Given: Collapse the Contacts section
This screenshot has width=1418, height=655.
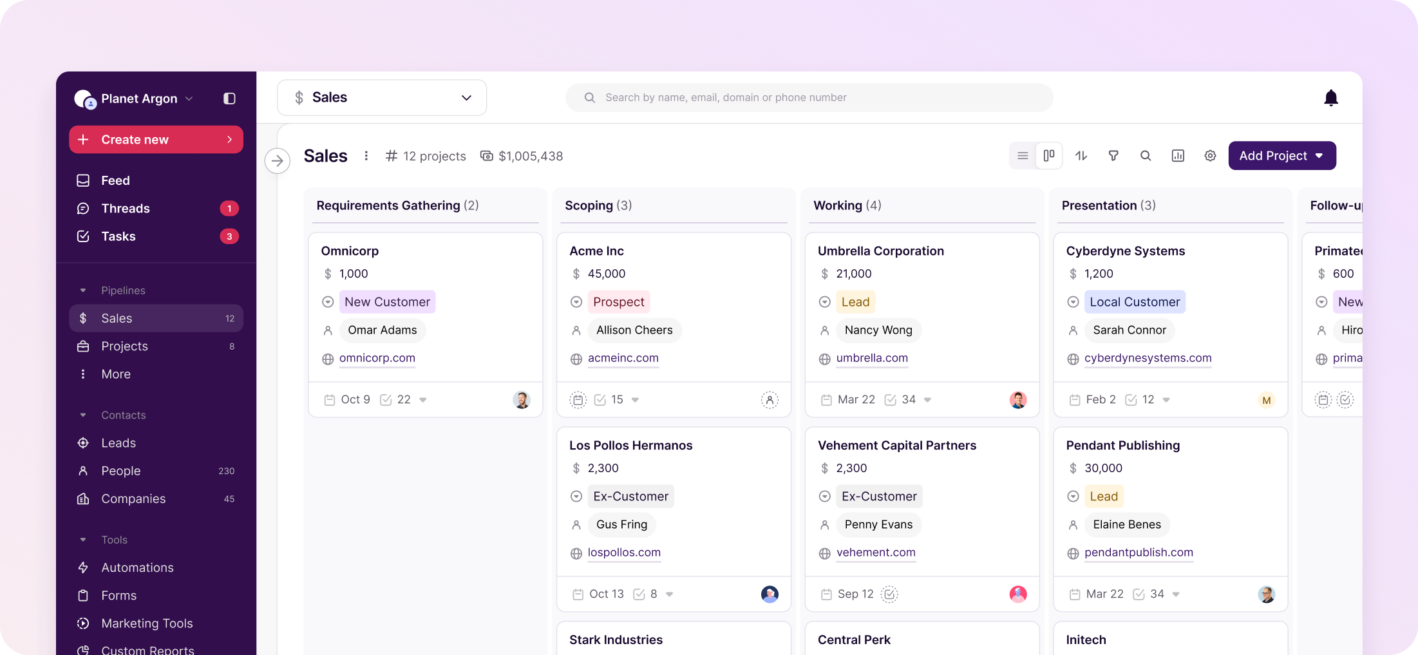Looking at the screenshot, I should [x=83, y=415].
